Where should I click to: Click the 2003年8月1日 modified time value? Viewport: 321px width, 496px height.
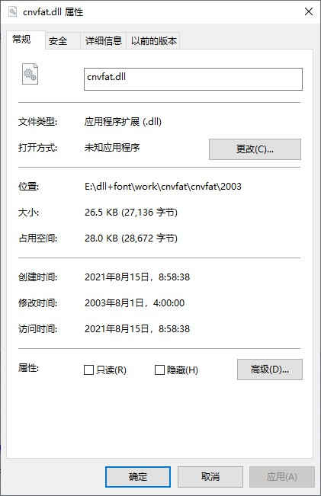134,303
